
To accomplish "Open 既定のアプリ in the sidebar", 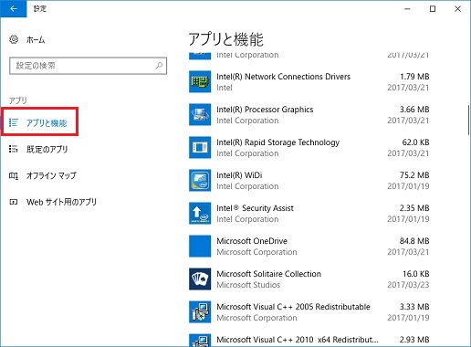I will pos(47,149).
